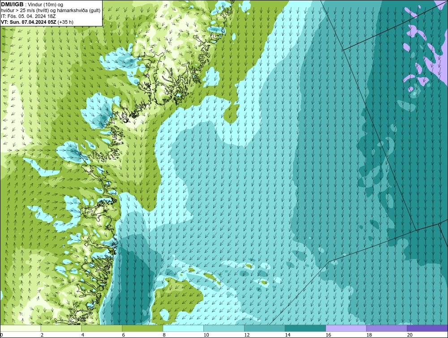Screen dimensions: 448x338
Task: Click the 0-2 m/s palest legend swatch
Action: click(21, 328)
